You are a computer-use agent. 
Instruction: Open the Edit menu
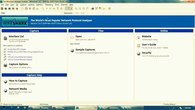(x=7, y=5)
